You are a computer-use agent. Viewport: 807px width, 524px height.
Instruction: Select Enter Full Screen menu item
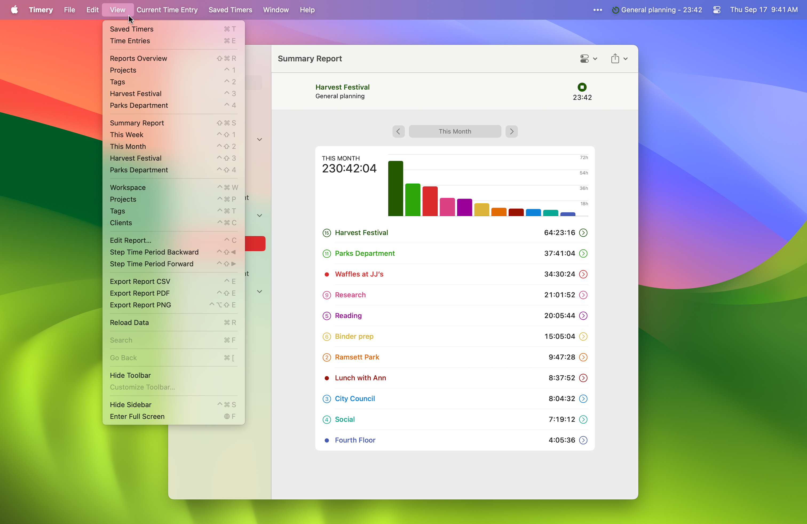pyautogui.click(x=173, y=416)
